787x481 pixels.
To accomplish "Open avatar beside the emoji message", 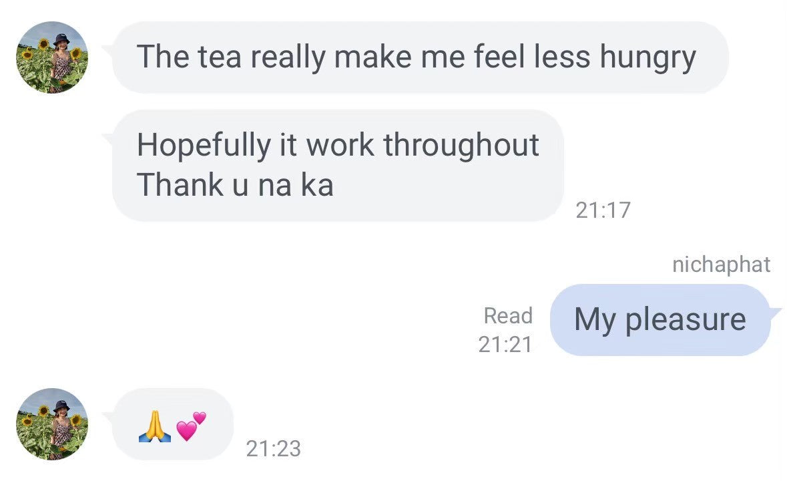I will pos(52,424).
